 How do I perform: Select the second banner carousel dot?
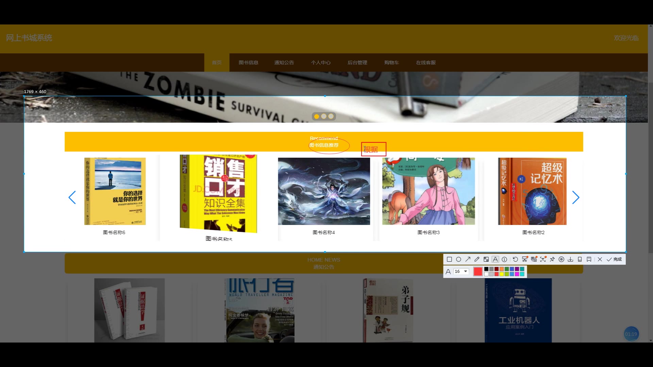tap(324, 116)
